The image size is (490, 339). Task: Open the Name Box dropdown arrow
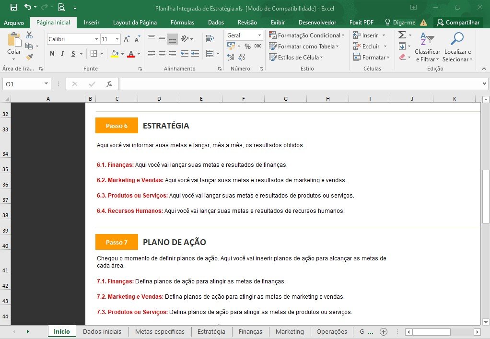[x=46, y=83]
